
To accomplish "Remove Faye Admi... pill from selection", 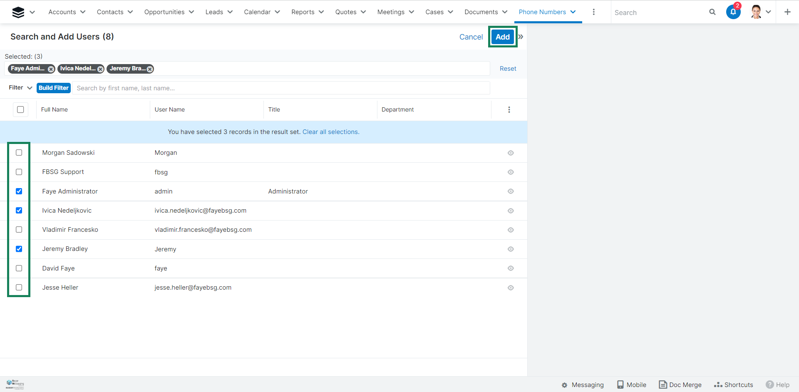I will click(51, 69).
